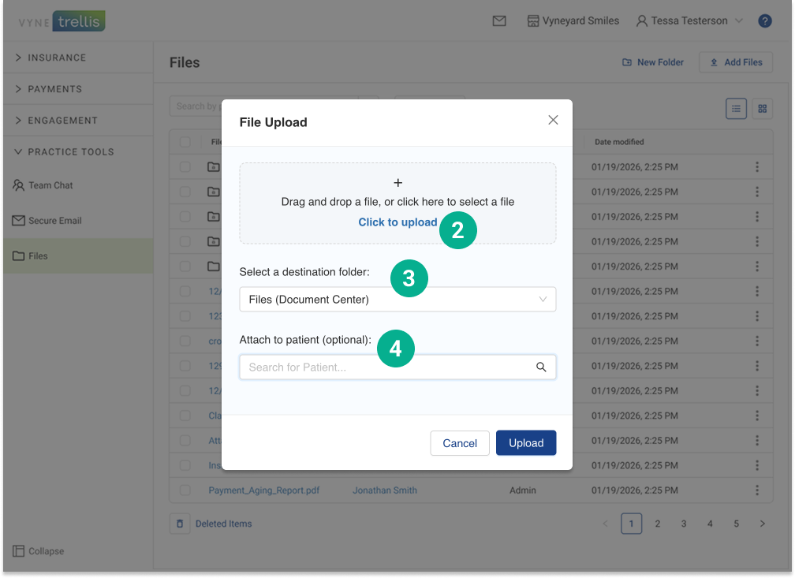Click the Cancel button
This screenshot has width=795, height=578.
tap(460, 443)
